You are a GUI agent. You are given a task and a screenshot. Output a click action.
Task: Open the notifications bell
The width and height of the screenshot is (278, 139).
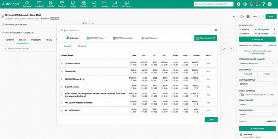pos(251,4)
